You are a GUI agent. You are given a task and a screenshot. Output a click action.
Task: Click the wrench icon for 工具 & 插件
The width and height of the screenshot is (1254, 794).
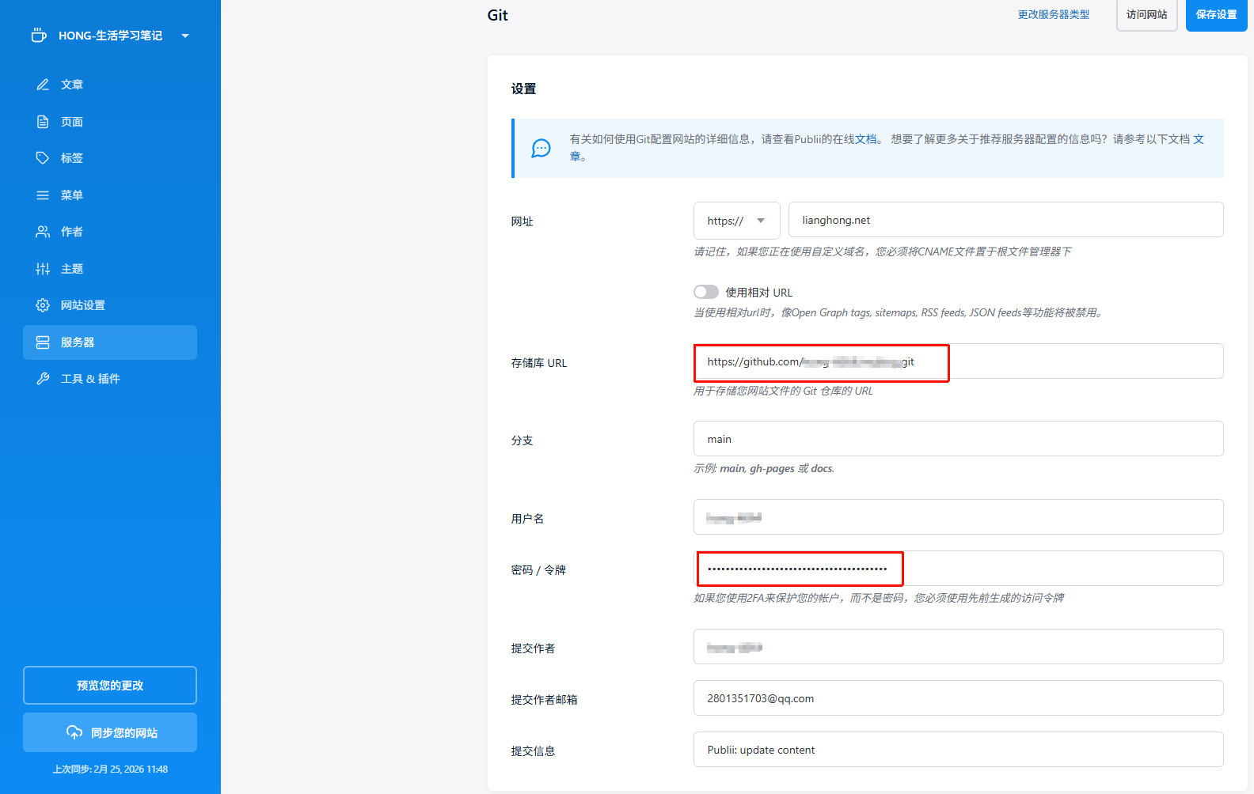coord(43,379)
